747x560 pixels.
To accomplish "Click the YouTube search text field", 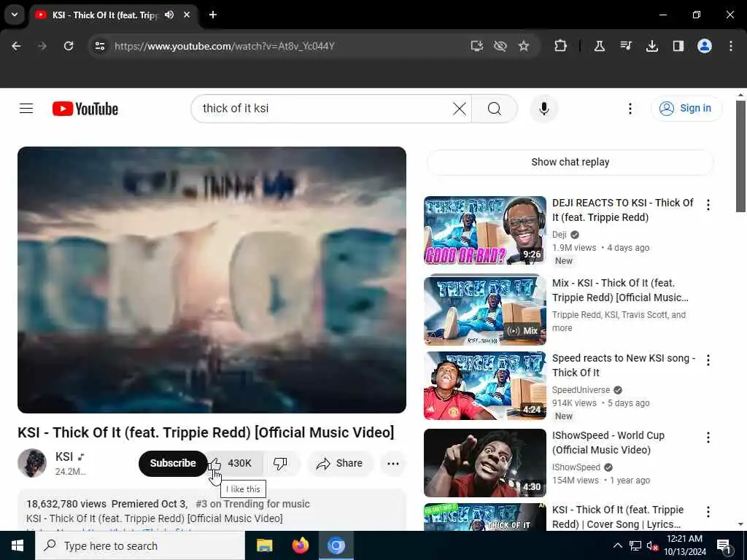I will (x=324, y=109).
